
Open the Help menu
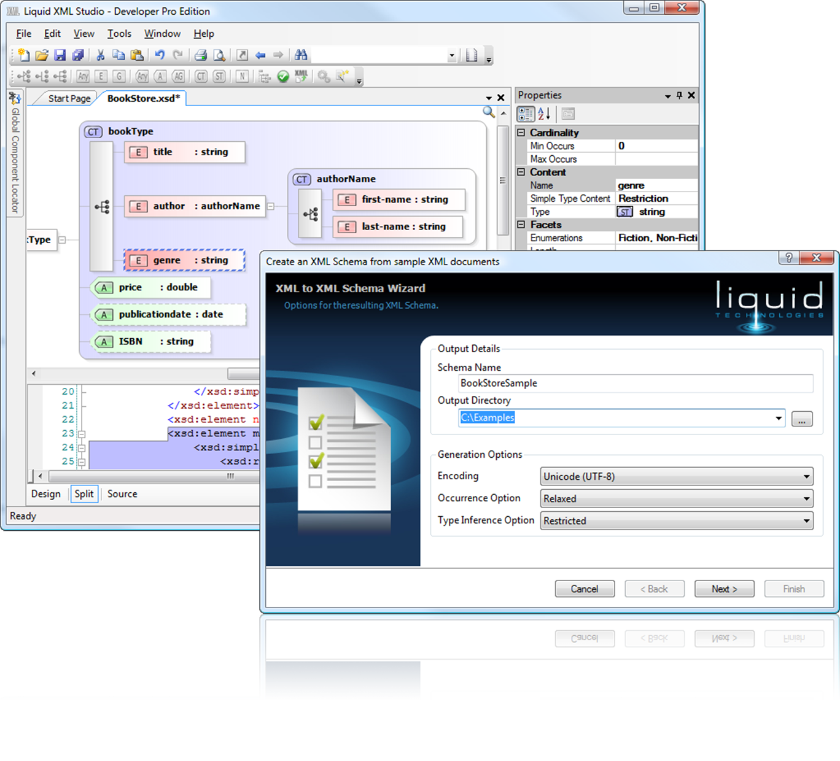tap(204, 34)
